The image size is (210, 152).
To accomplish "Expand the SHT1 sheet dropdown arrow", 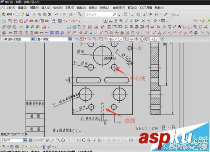I will [25, 140].
